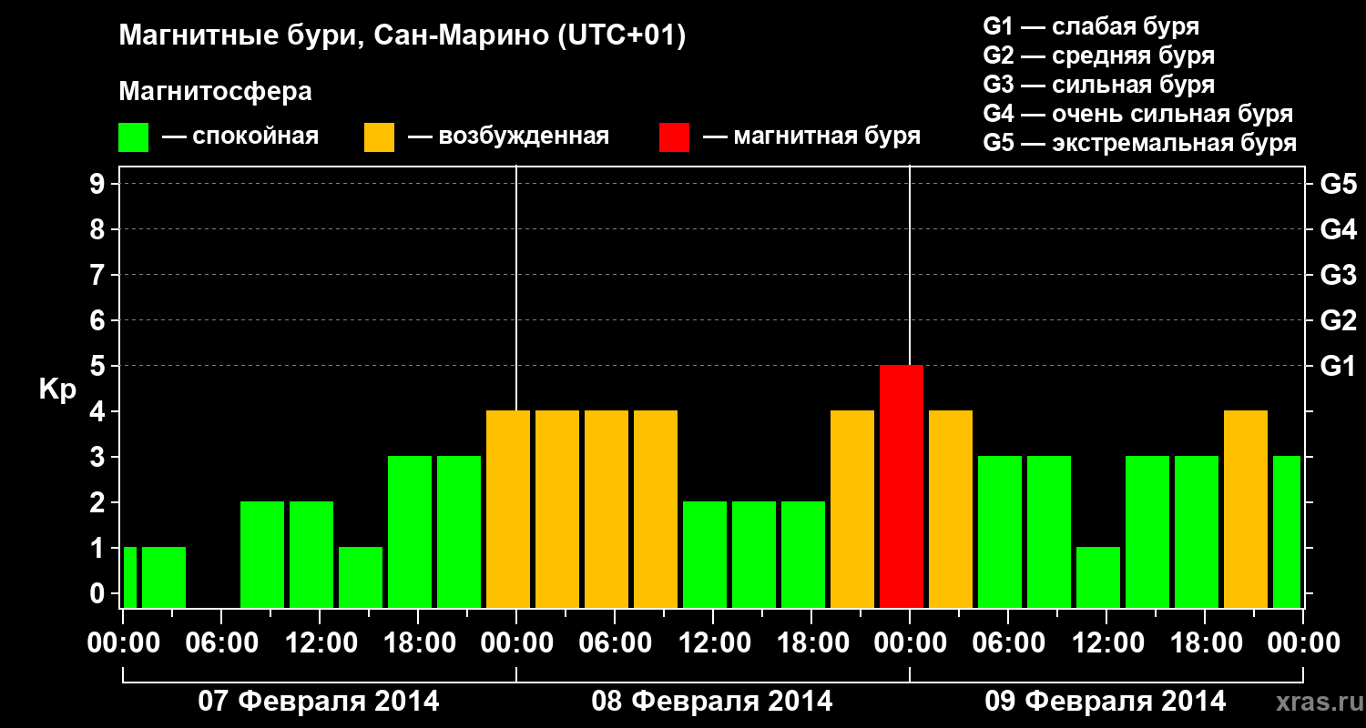The image size is (1366, 728).
Task: Click the '08 Февраля 2014' date label
Action: tap(712, 702)
